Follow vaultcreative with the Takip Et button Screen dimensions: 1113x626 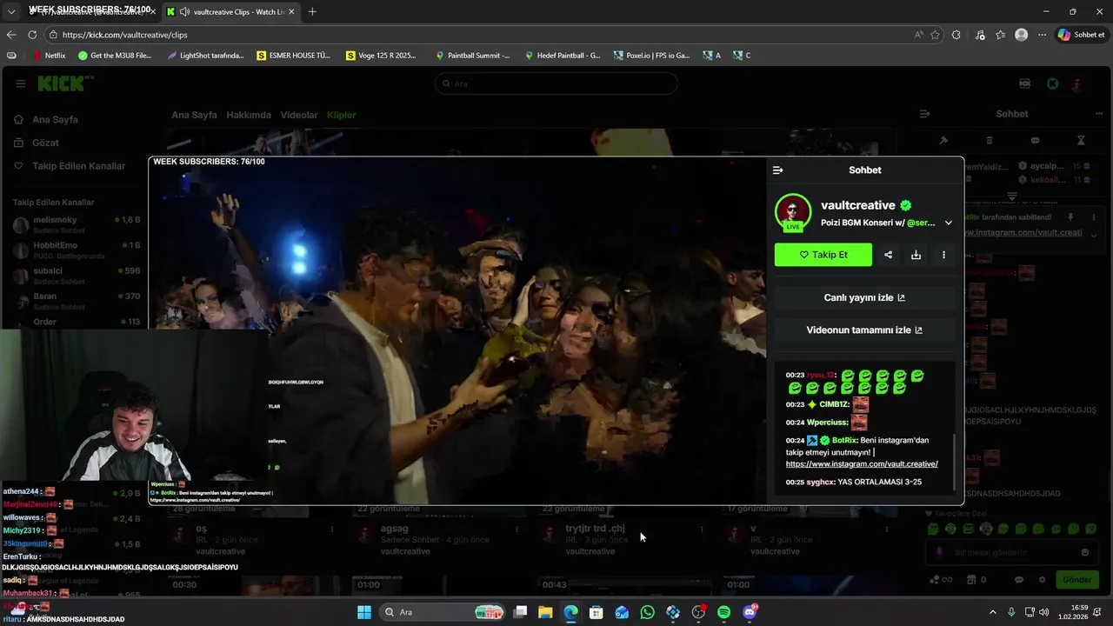click(x=823, y=255)
